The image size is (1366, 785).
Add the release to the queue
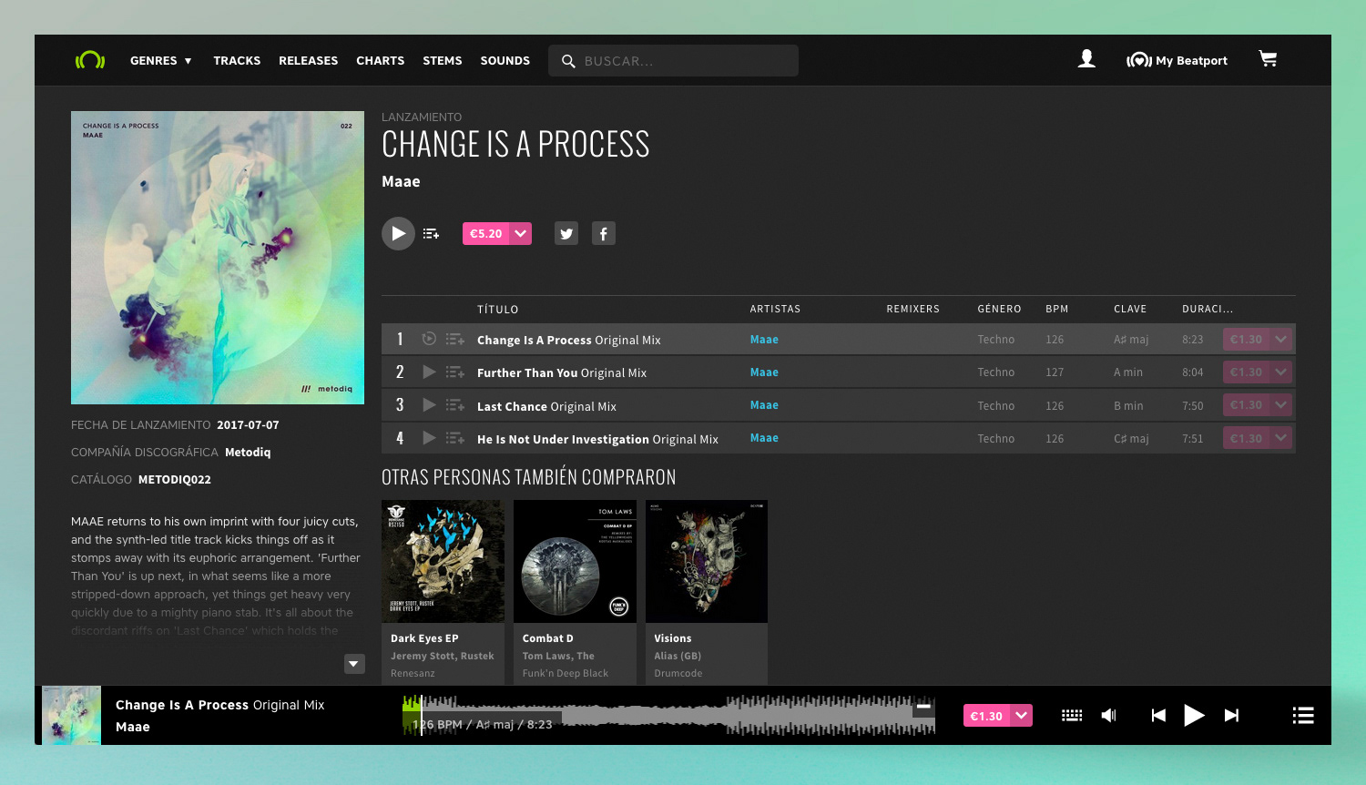[x=432, y=234]
